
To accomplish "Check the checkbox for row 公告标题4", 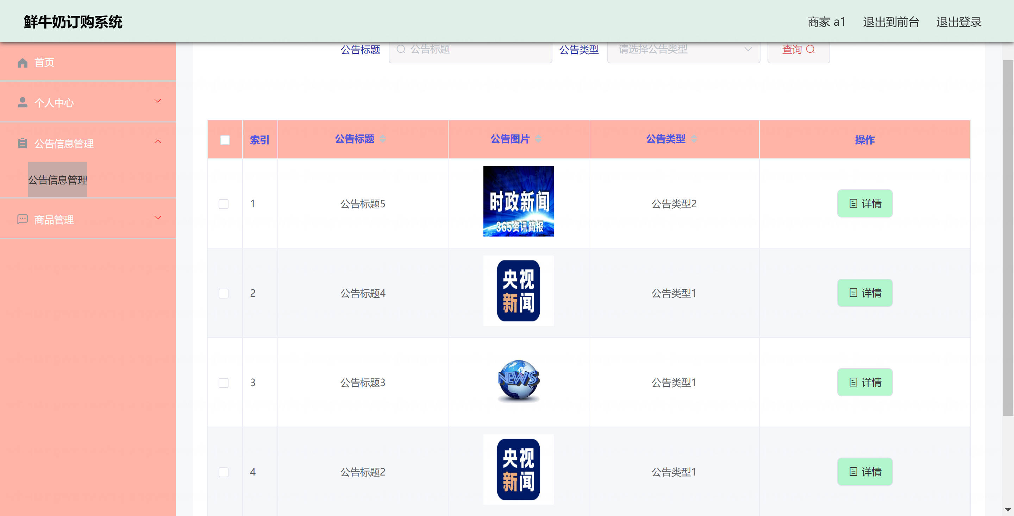I will click(223, 293).
